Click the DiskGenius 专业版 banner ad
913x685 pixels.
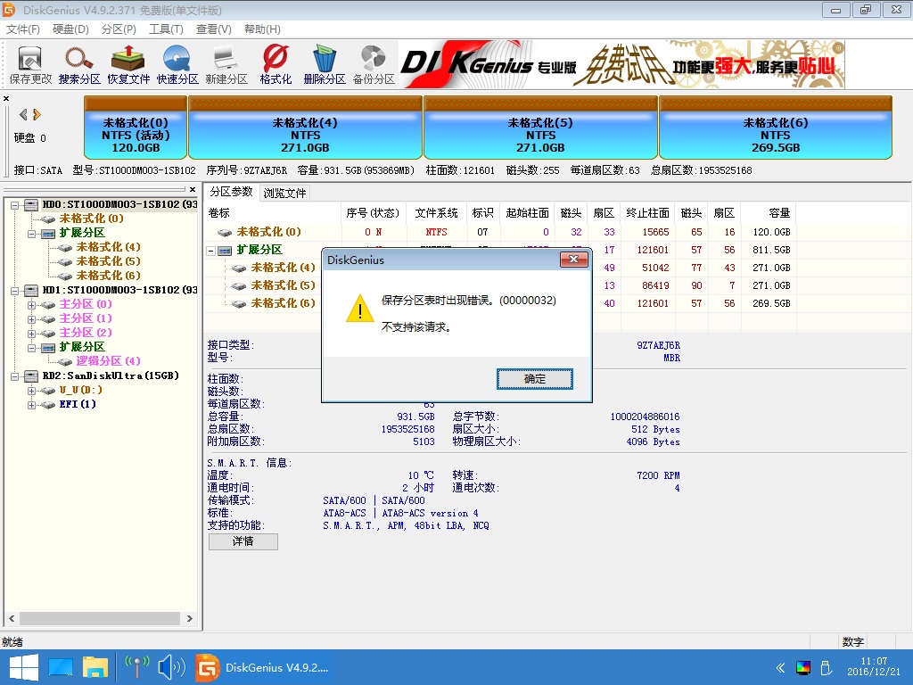click(x=621, y=64)
